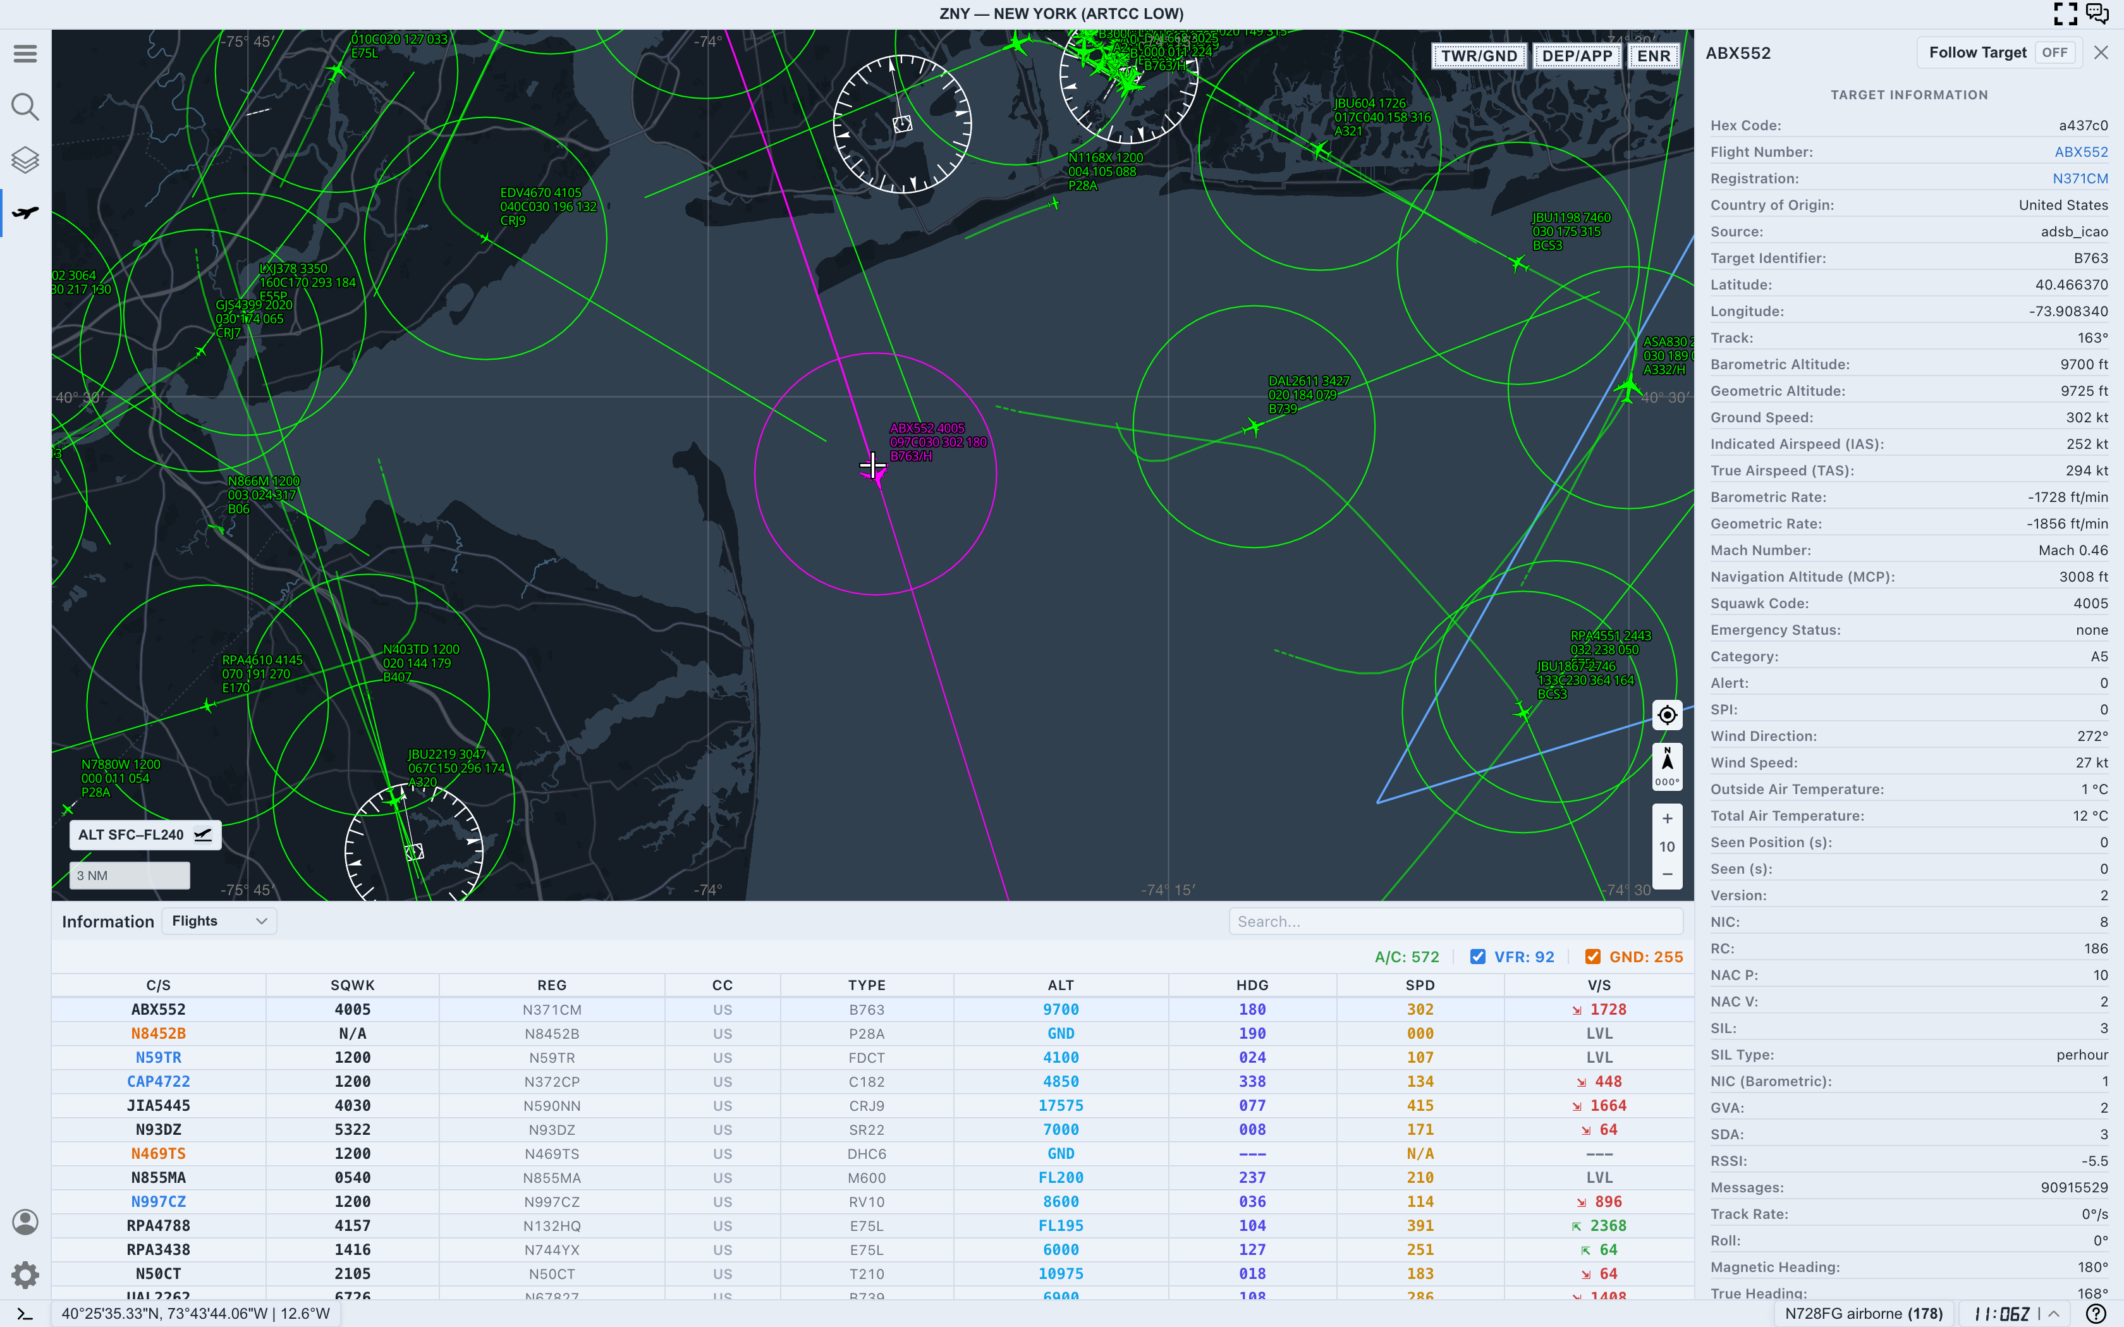Sort table by TYPE column
The image size is (2124, 1327).
867,985
